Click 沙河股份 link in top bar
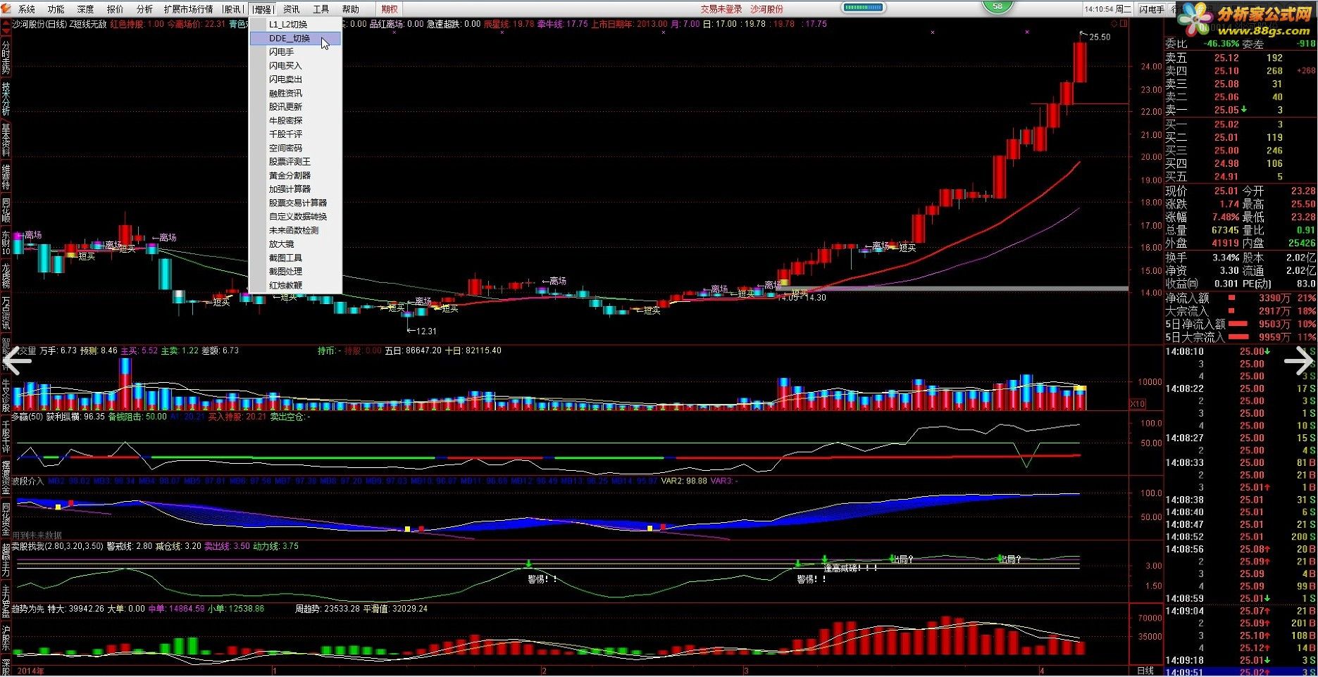Image resolution: width=1318 pixels, height=677 pixels. (x=766, y=9)
